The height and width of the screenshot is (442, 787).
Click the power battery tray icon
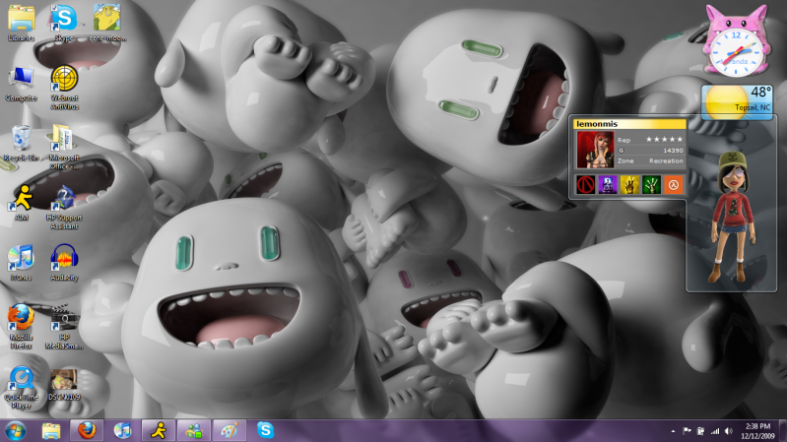click(700, 431)
